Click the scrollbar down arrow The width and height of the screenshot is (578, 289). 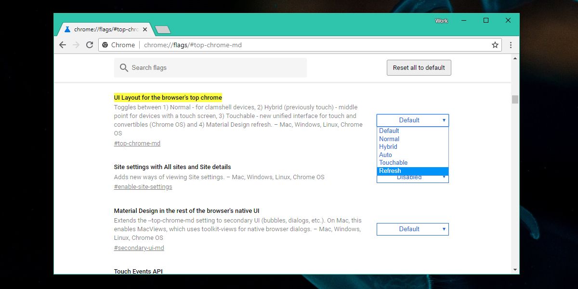click(515, 270)
